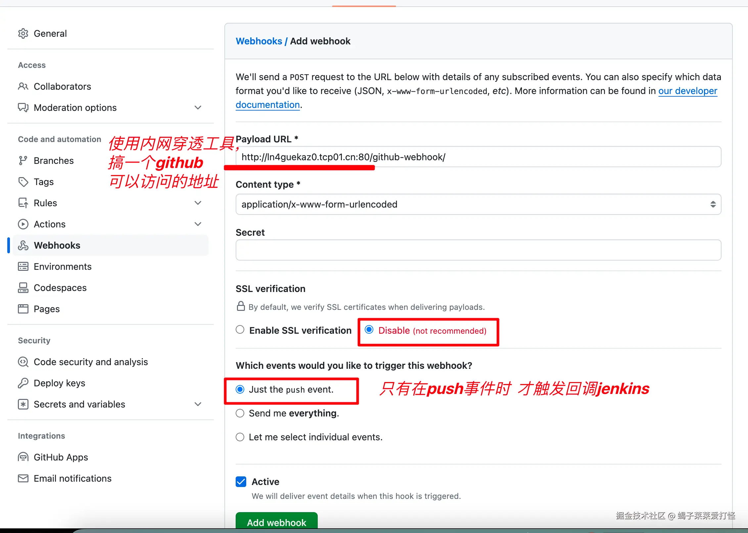Click the Branches git-branch icon
This screenshot has width=748, height=533.
(x=23, y=161)
